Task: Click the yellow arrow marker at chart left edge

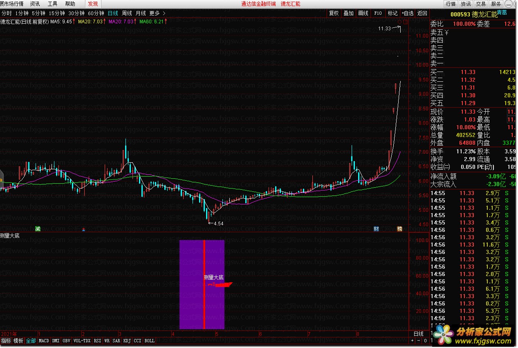Action: click(2, 180)
